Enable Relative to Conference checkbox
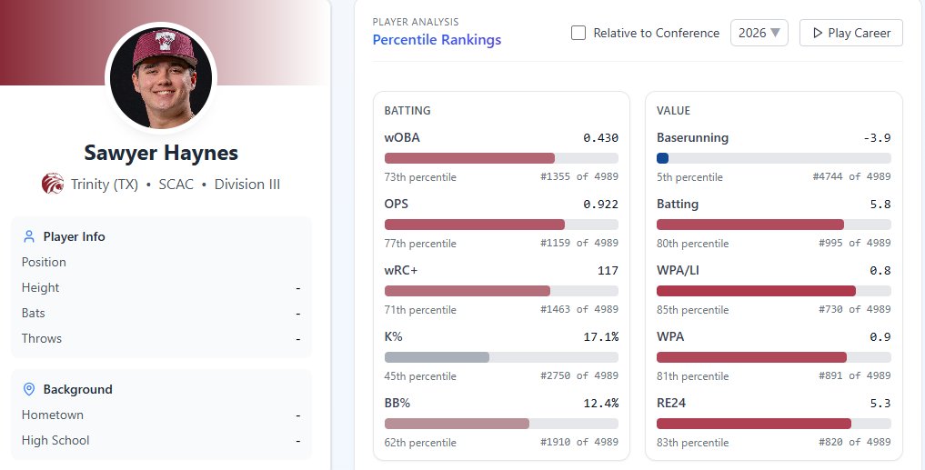Viewport: 925px width, 470px height. pyautogui.click(x=578, y=33)
